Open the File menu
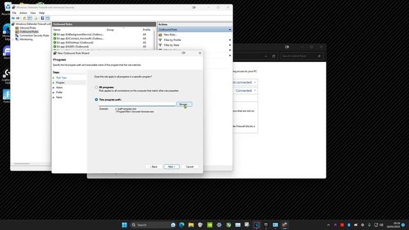Screen dimensions: 409x230 (x=14, y=13)
